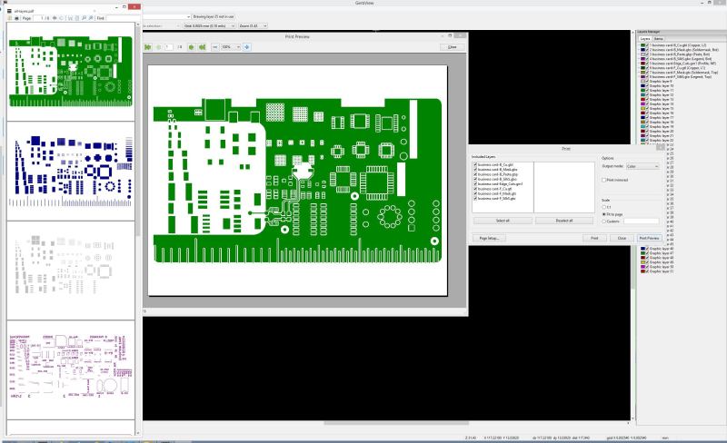Go to first page in Print Preview
The height and width of the screenshot is (443, 727).
tap(148, 47)
